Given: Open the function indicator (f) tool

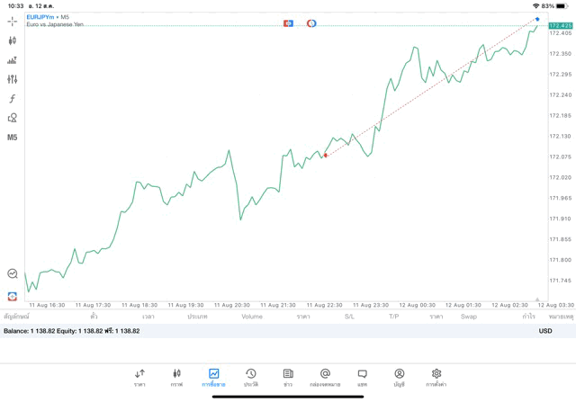Looking at the screenshot, I should click(13, 99).
